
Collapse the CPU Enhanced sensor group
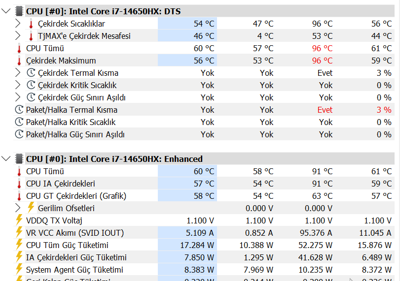[x=5, y=158]
